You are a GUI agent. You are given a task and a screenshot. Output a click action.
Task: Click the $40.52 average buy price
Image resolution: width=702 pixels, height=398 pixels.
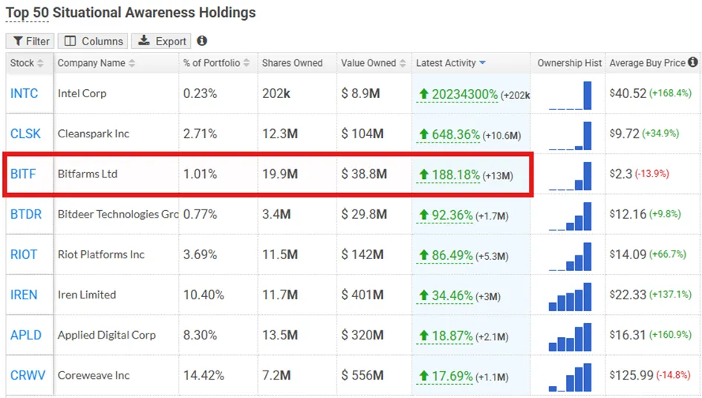(x=628, y=94)
